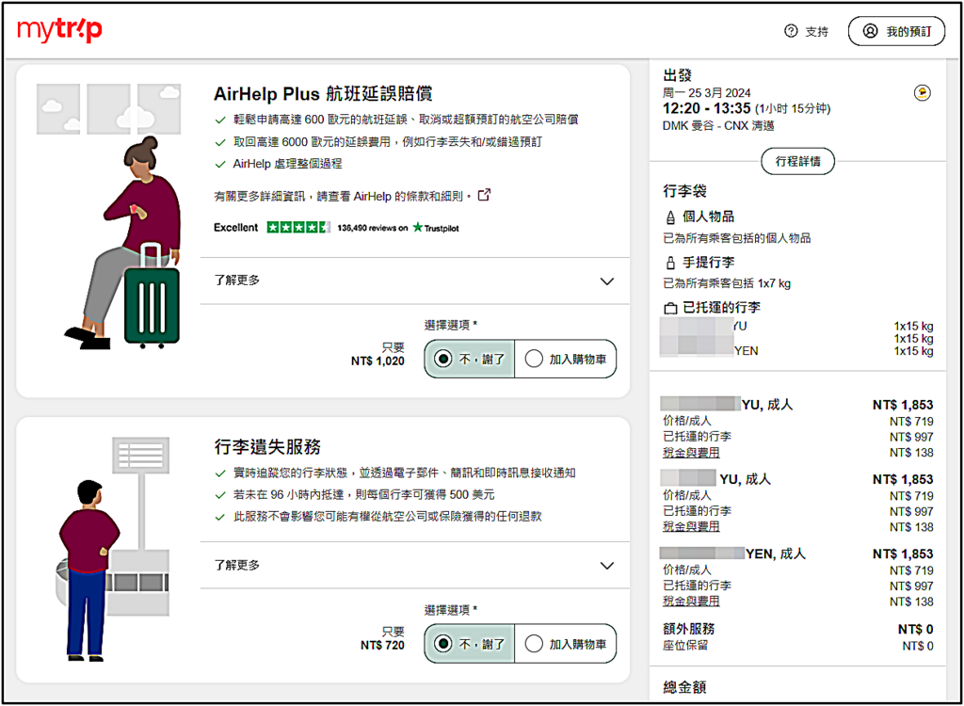Click the 已托運的行李 baggage heading
964x706 pixels.
(x=722, y=308)
